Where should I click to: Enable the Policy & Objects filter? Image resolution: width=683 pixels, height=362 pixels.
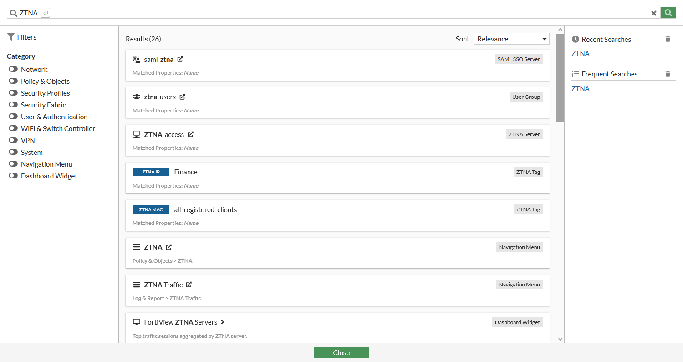(13, 81)
